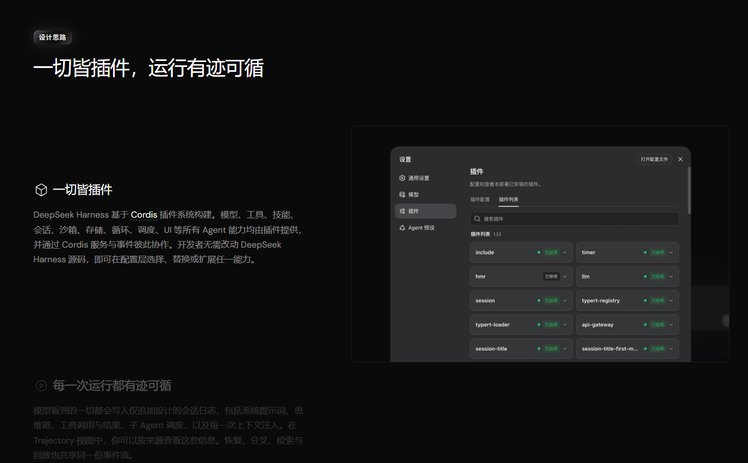Click the 插件 sliders icon in sidebar

pos(402,211)
